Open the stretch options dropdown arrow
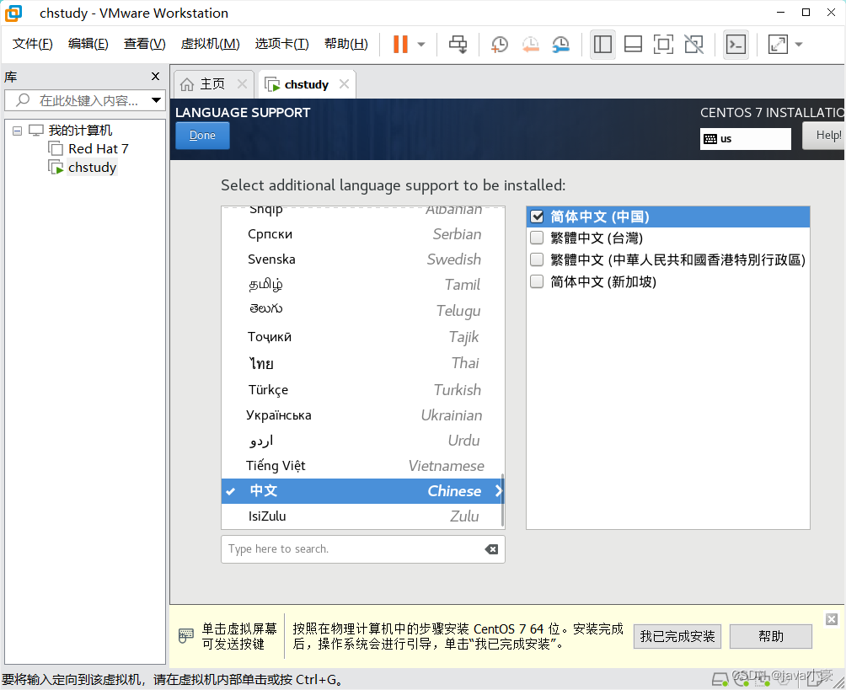Screen dimensions: 846x690 click(x=799, y=45)
